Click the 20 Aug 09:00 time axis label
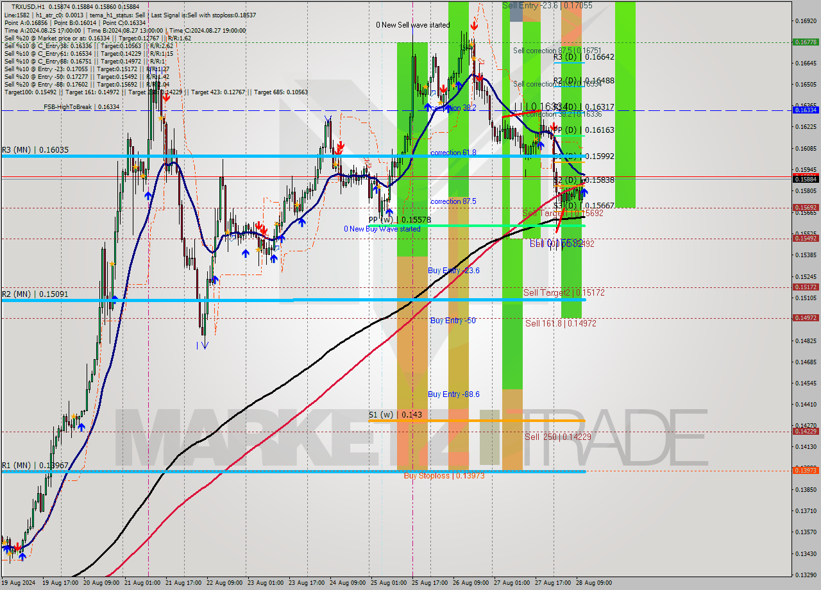The image size is (821, 590). coord(102,583)
